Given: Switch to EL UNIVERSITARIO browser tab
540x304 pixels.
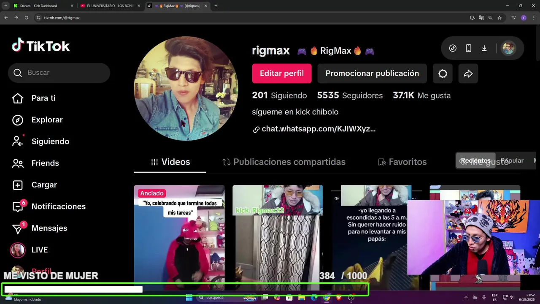Looking at the screenshot, I should coord(110,6).
